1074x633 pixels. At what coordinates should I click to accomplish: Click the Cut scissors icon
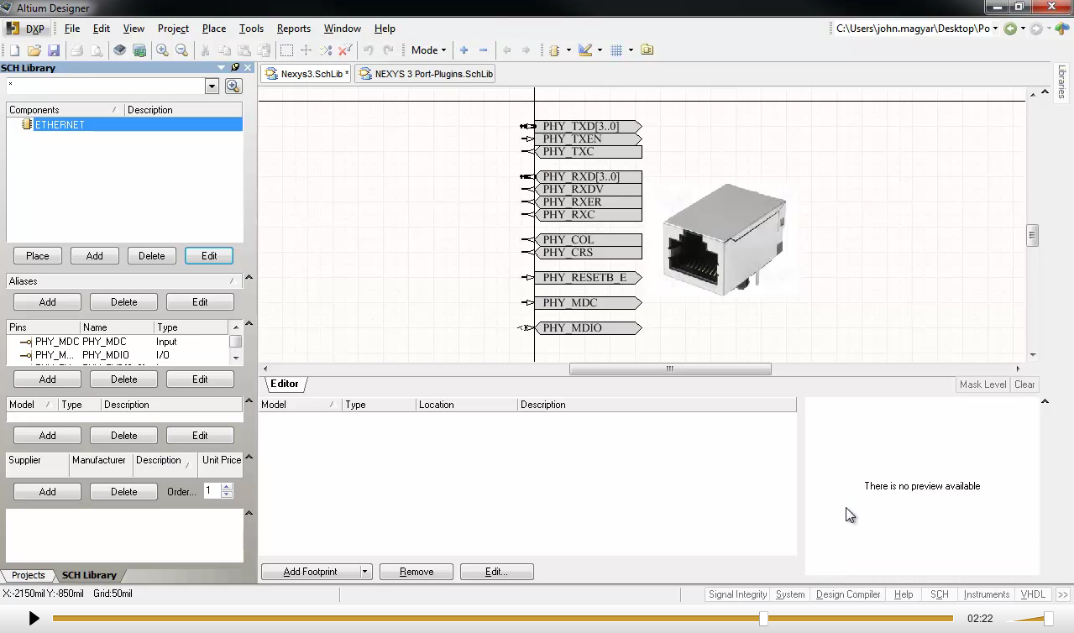click(x=204, y=50)
